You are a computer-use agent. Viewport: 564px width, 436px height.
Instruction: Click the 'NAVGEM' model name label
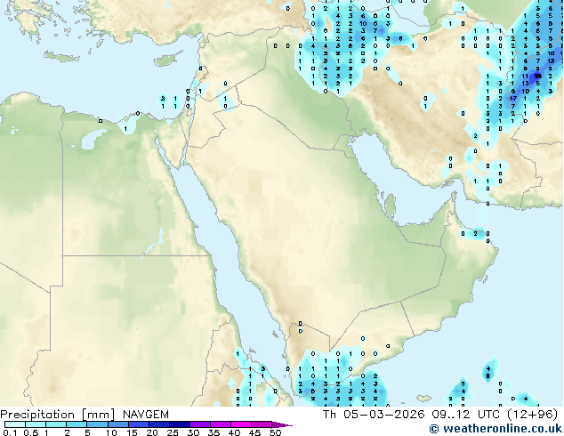point(146,415)
